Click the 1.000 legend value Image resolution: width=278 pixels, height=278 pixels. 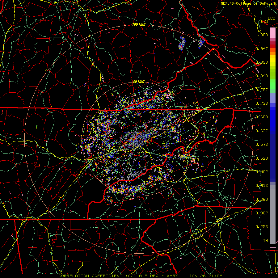pyautogui.click(x=262, y=35)
